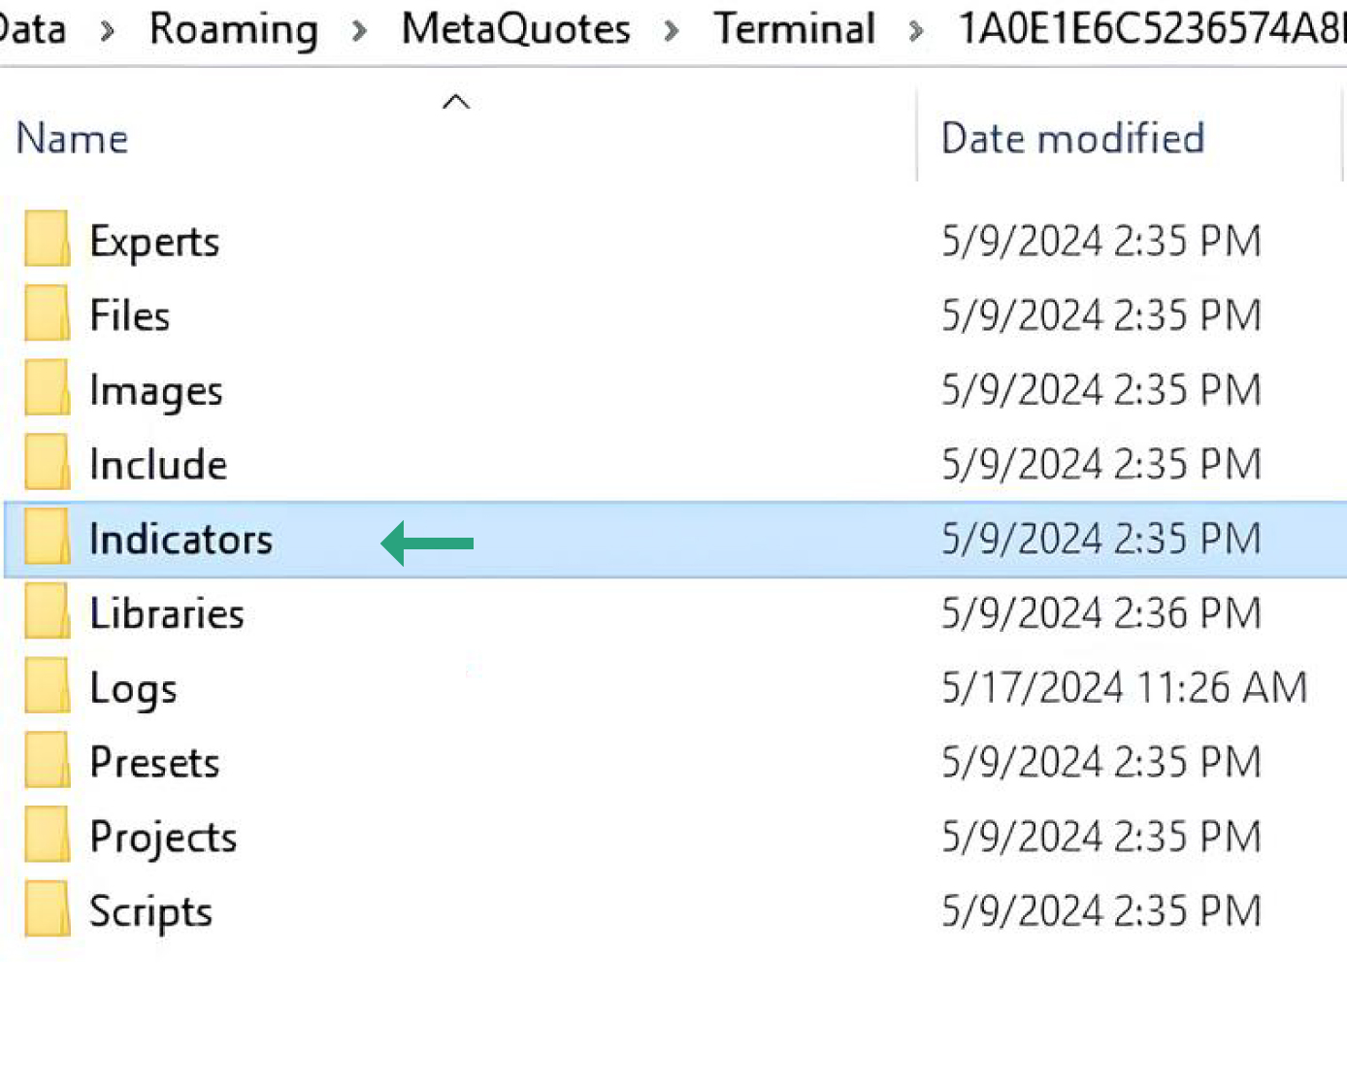
Task: Select the Projects folder icon
Action: (x=47, y=837)
